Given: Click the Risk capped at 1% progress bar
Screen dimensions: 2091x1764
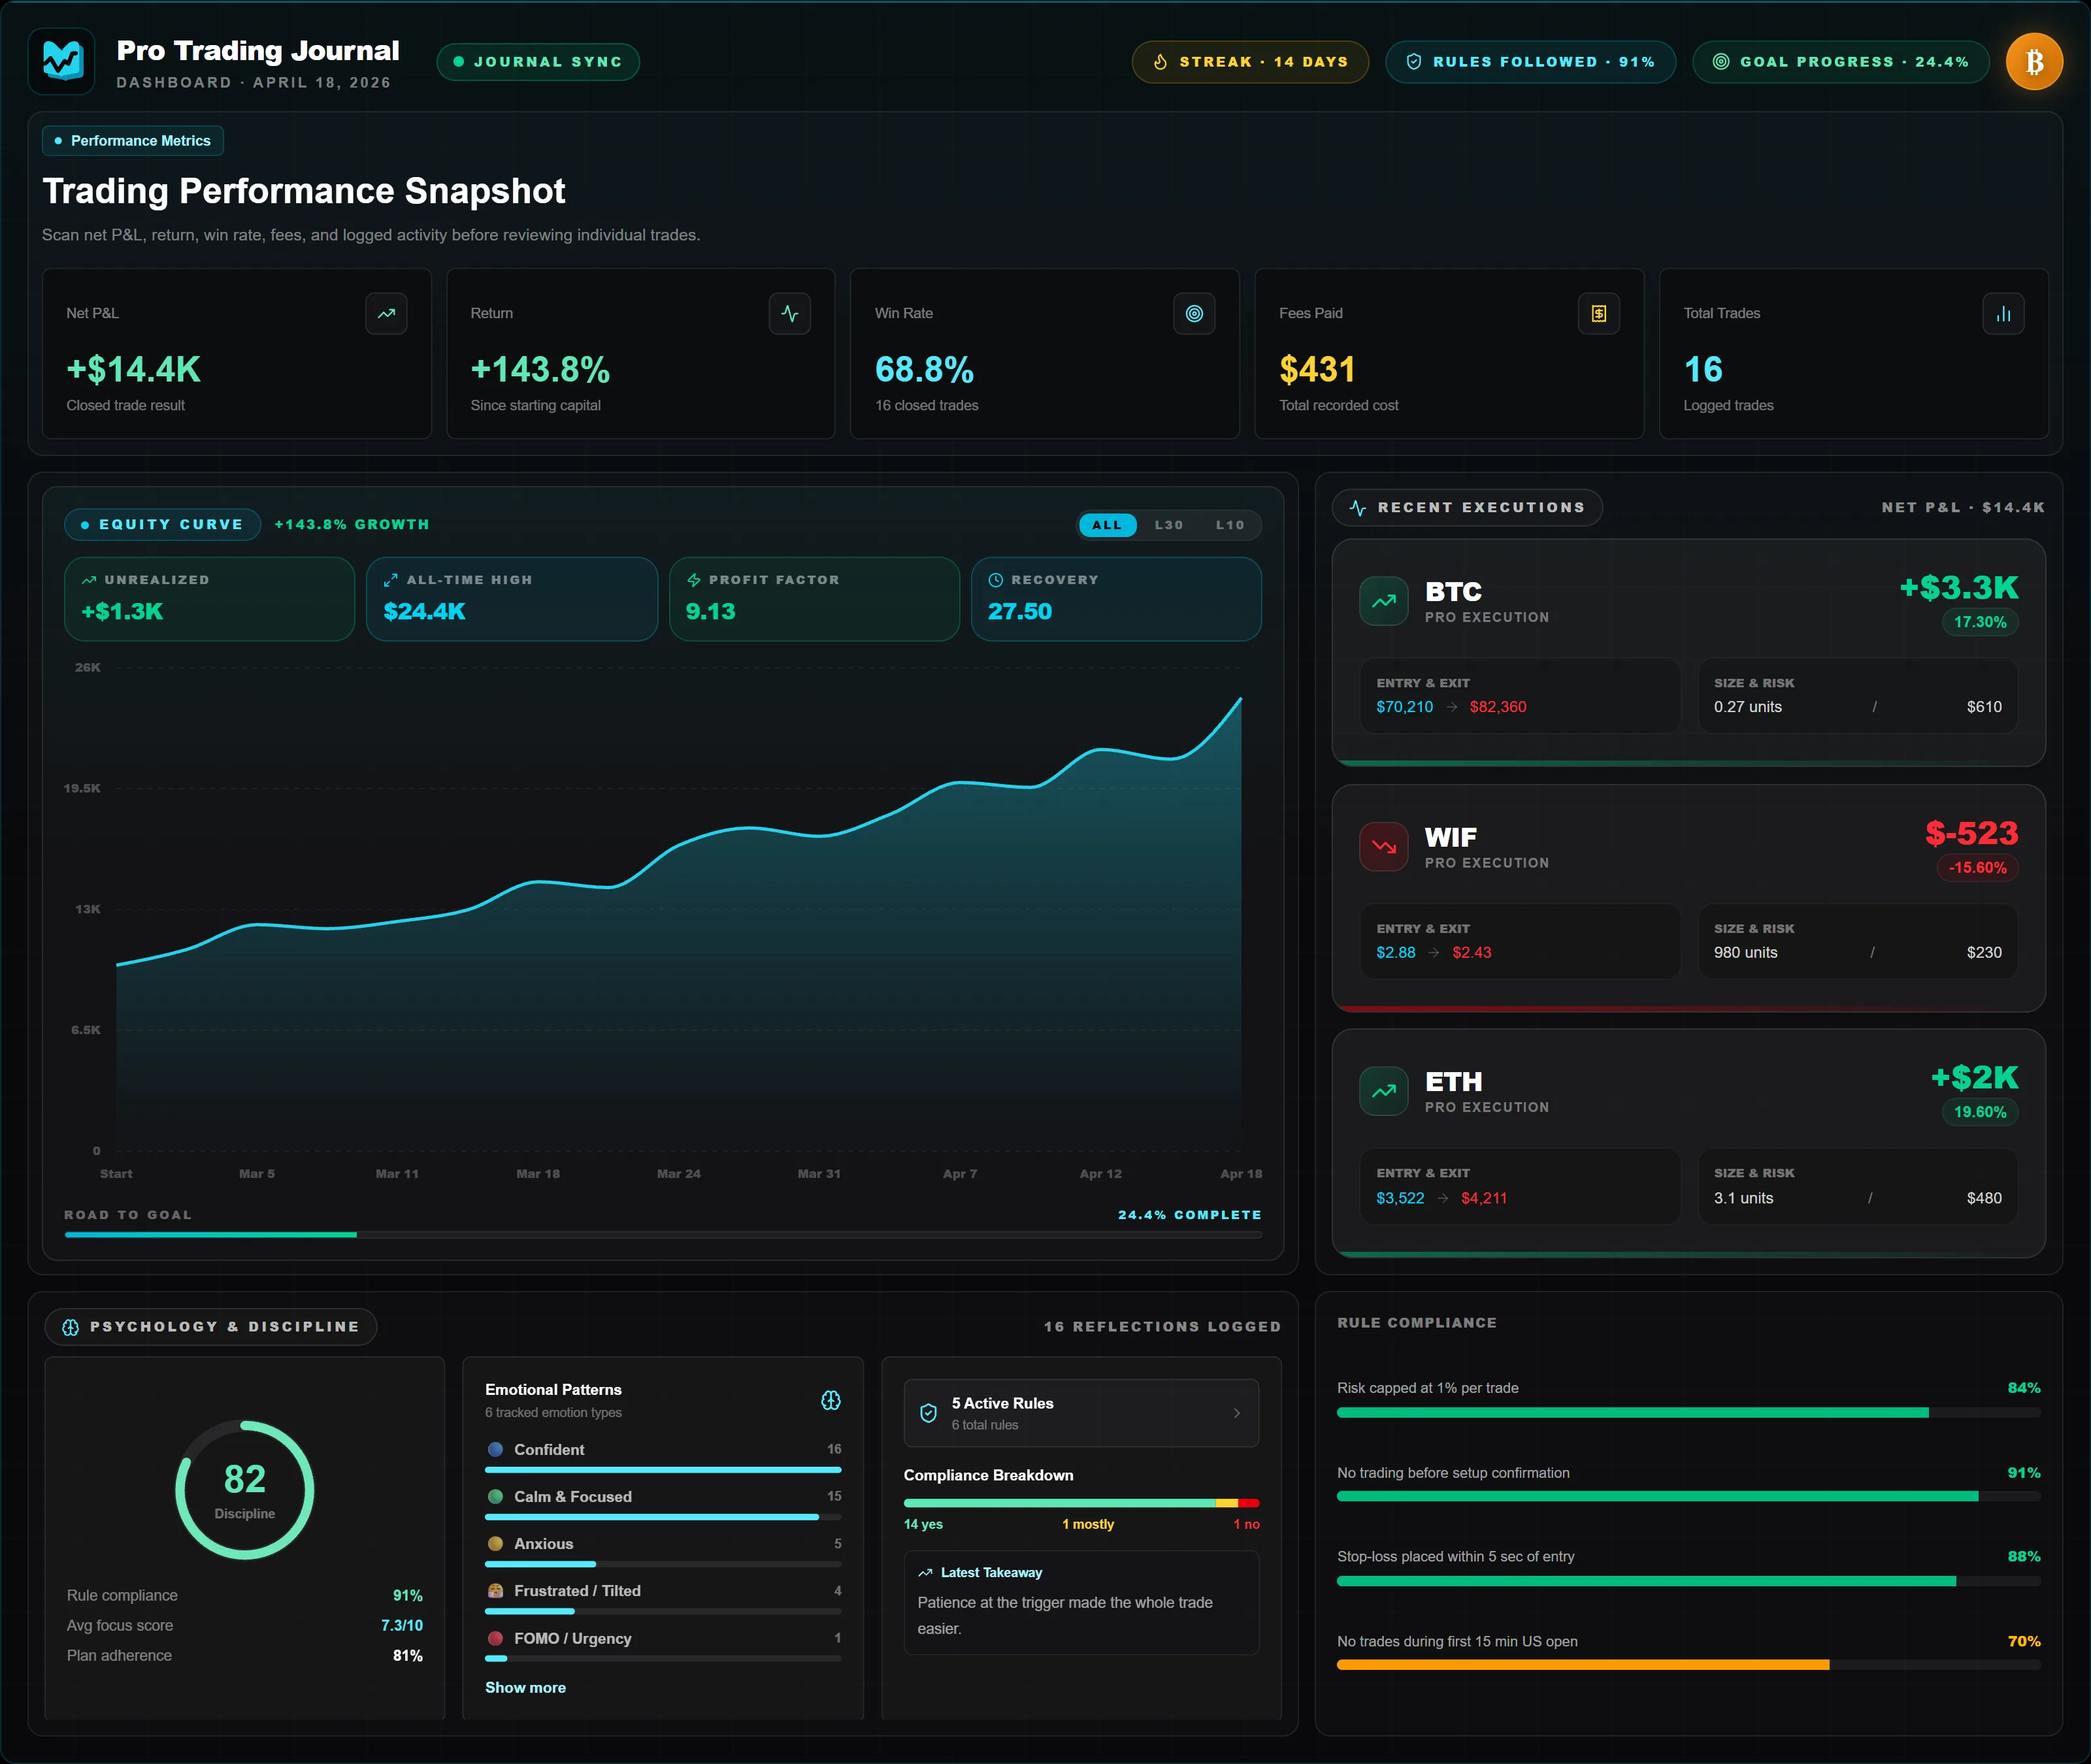Looking at the screenshot, I should (1689, 1413).
